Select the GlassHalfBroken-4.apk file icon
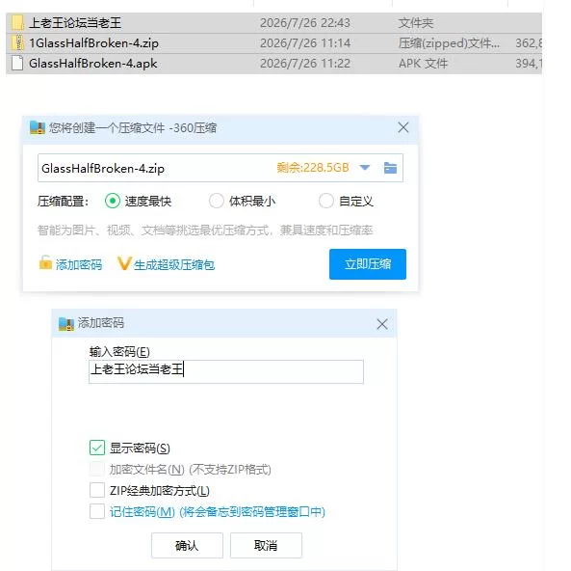This screenshot has height=571, width=571. 17,63
